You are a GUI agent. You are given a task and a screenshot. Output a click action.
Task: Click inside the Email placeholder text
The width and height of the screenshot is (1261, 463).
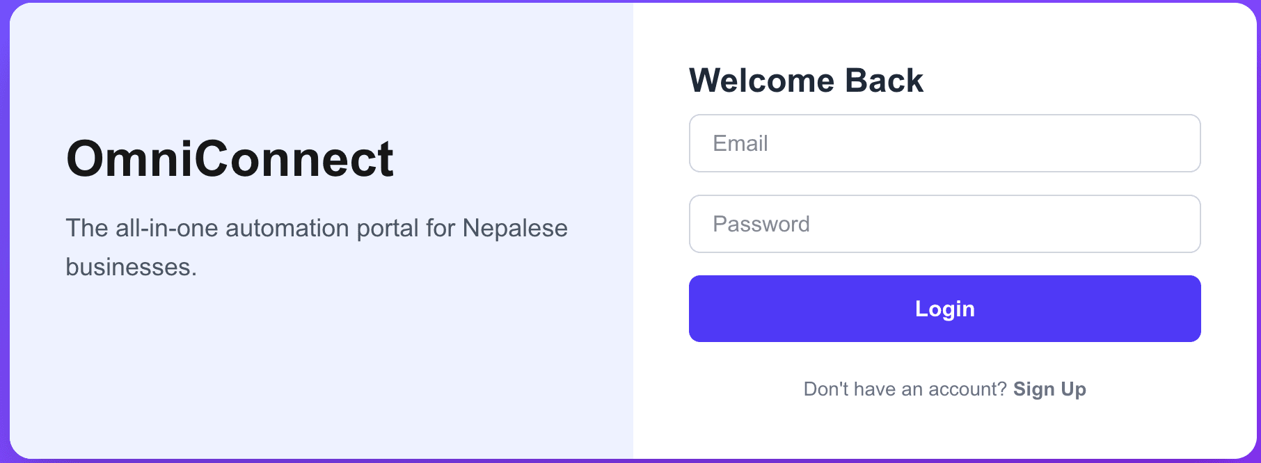coord(740,143)
